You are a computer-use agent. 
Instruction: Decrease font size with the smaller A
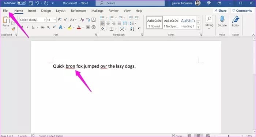coord(65,20)
